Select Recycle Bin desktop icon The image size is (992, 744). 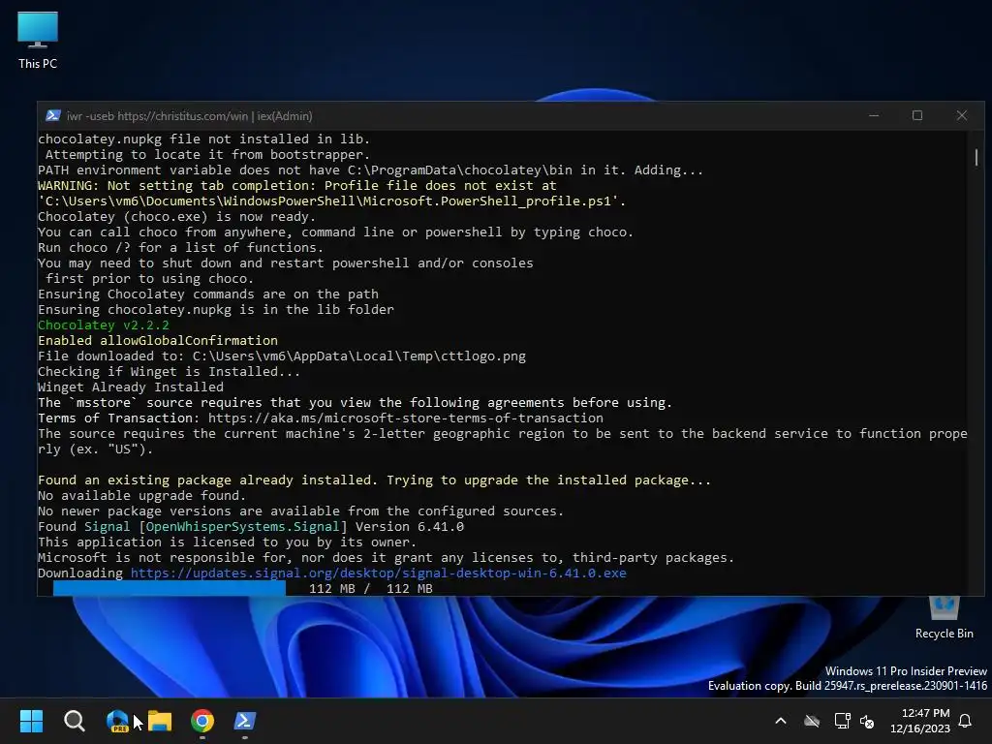click(x=944, y=619)
